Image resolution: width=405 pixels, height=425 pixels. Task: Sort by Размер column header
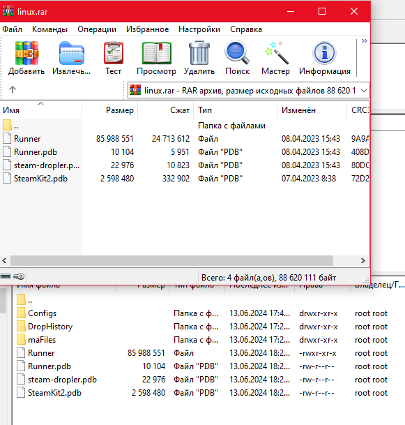pos(109,110)
